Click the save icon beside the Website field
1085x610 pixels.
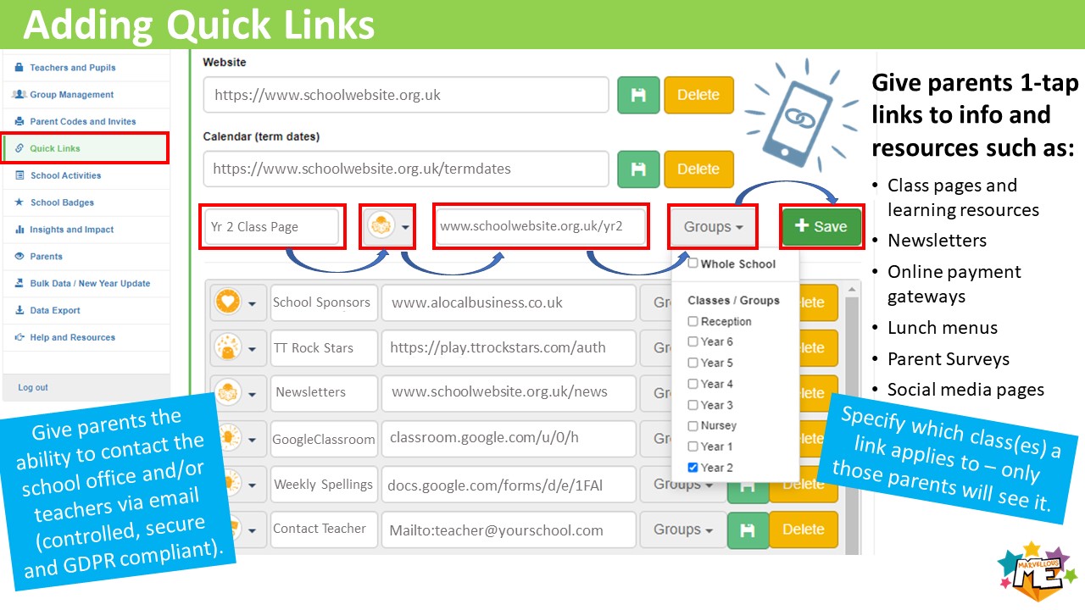(x=638, y=95)
